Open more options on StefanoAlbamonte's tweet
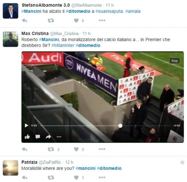187x182 pixels. click(x=102, y=20)
